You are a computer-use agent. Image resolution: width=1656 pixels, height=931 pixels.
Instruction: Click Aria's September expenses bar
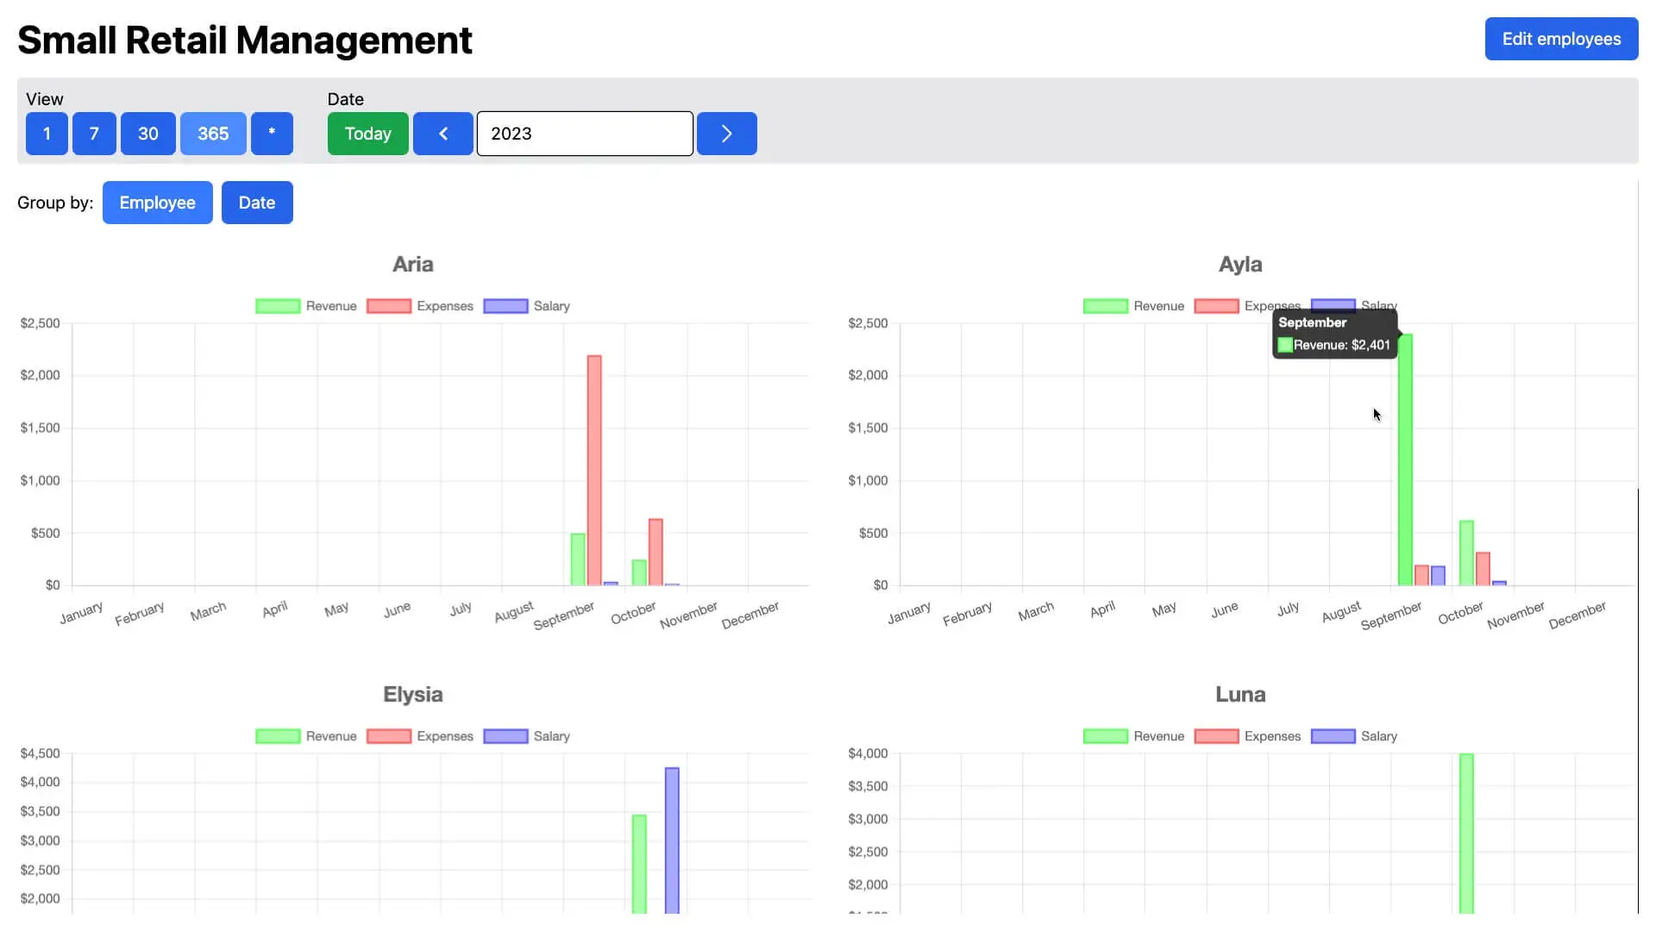594,470
